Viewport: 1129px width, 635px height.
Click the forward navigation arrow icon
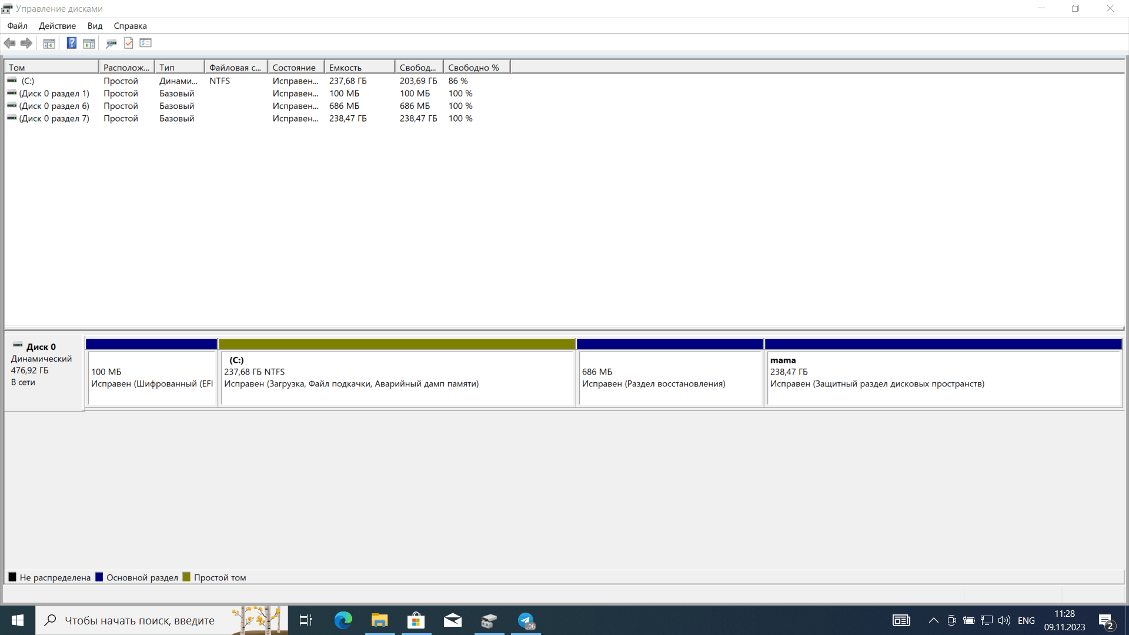pyautogui.click(x=26, y=43)
